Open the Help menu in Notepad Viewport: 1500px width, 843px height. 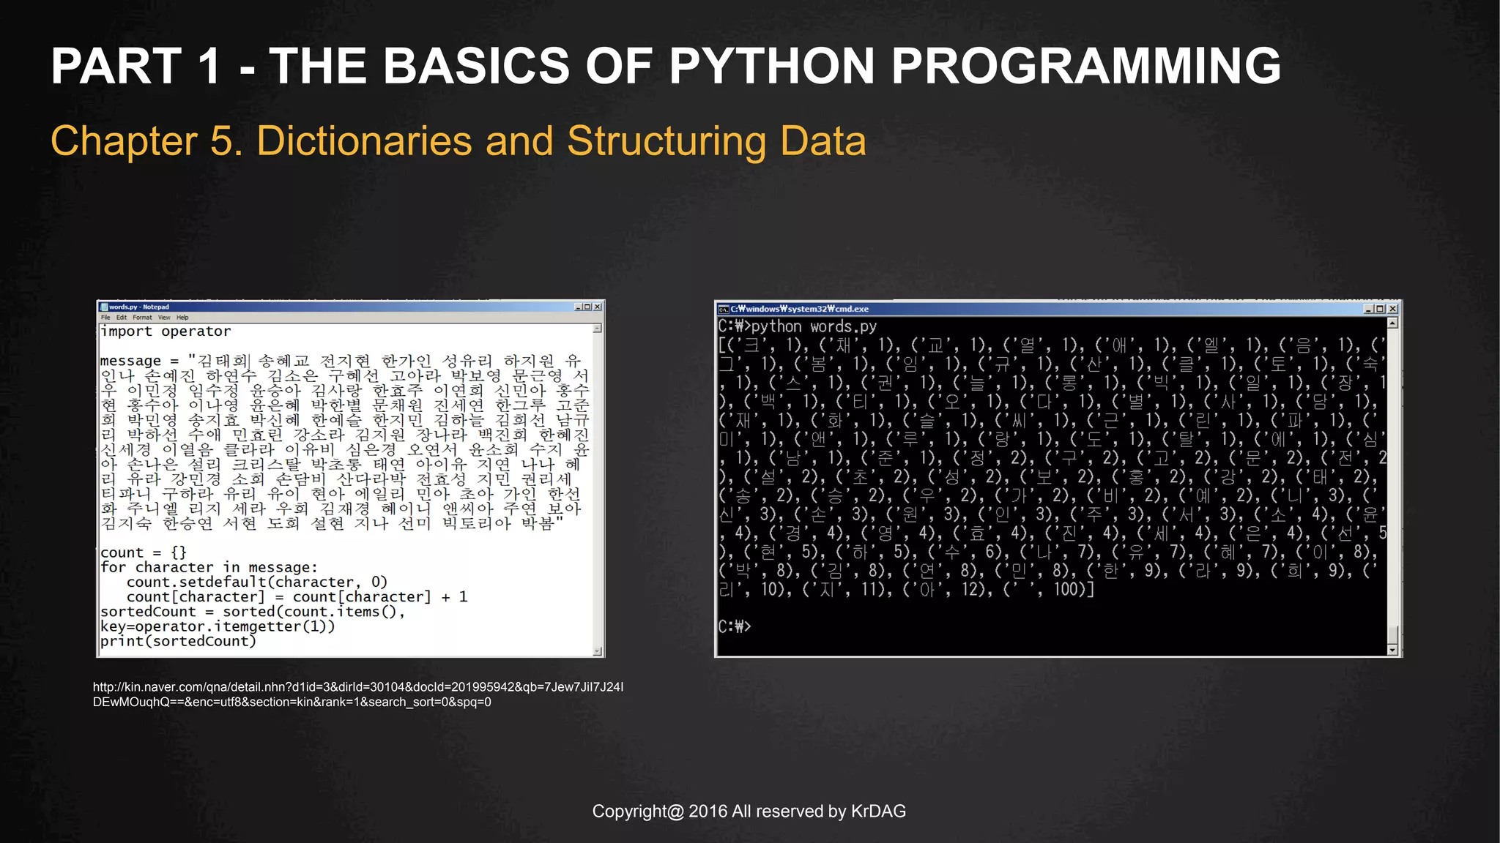182,318
